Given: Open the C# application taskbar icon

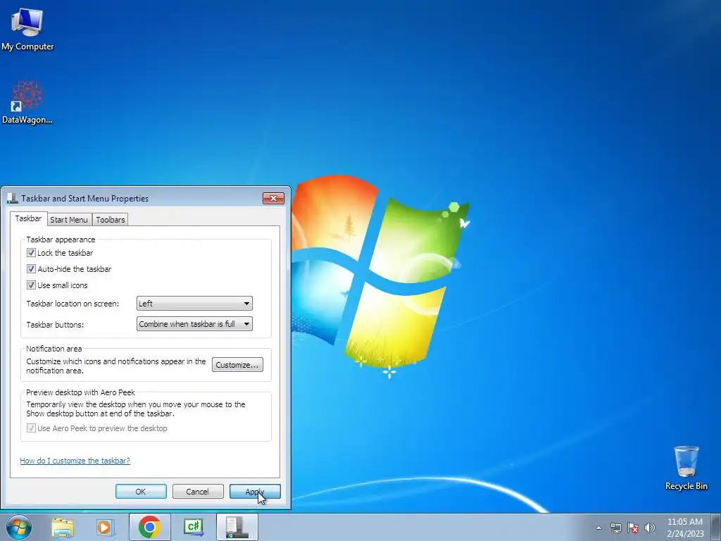Looking at the screenshot, I should (194, 527).
